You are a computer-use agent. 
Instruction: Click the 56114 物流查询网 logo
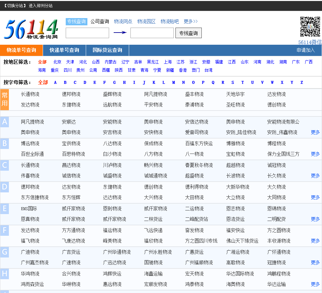coord(31,29)
